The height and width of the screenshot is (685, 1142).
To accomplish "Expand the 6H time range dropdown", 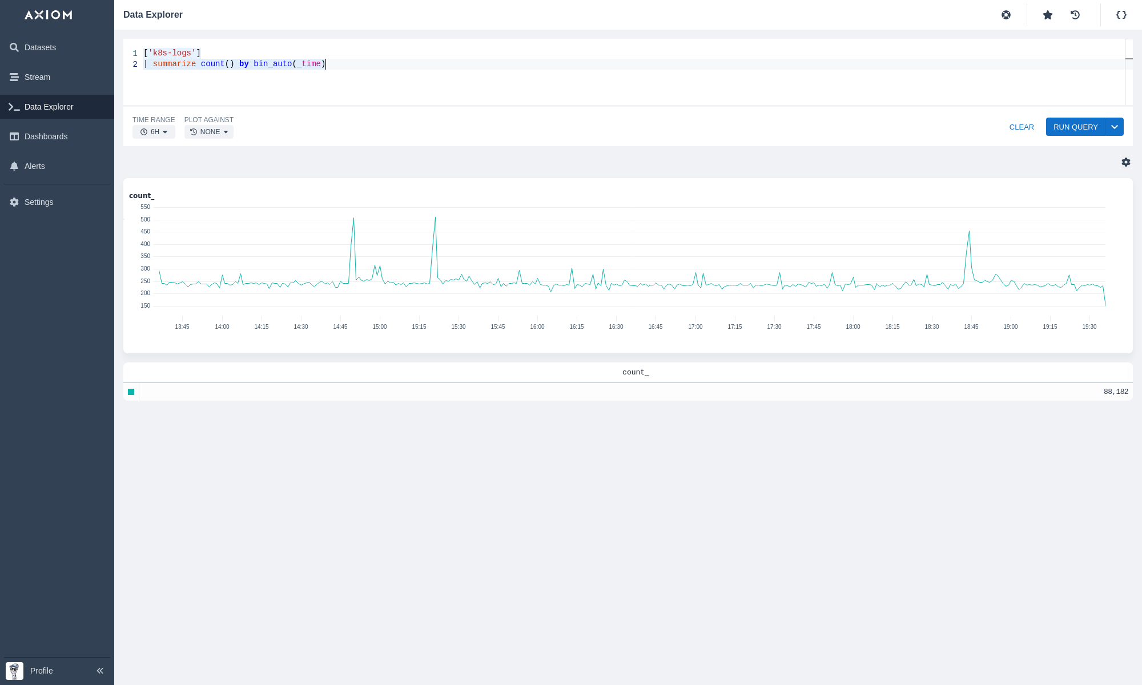I will (x=154, y=132).
